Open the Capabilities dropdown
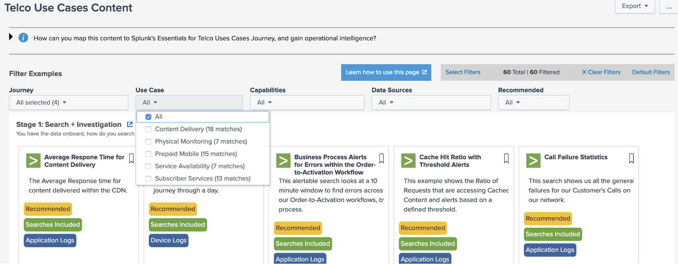This screenshot has width=678, height=264. [307, 102]
